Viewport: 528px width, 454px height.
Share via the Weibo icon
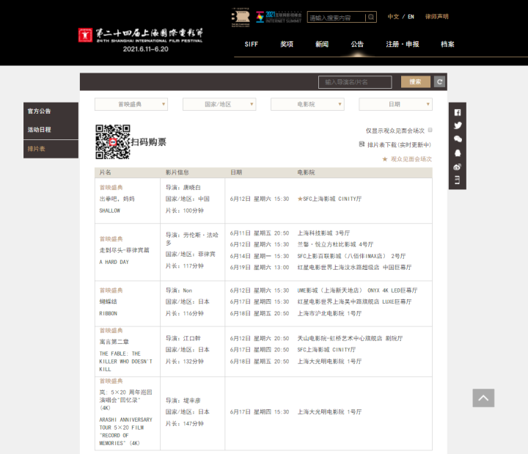(458, 166)
